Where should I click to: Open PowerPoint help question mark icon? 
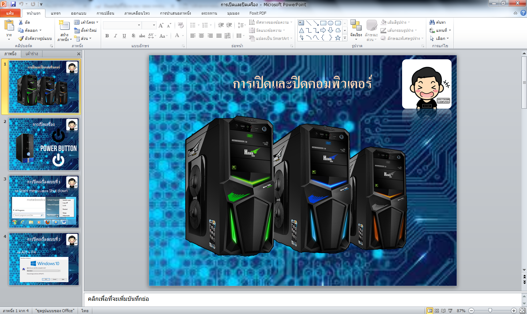(523, 13)
